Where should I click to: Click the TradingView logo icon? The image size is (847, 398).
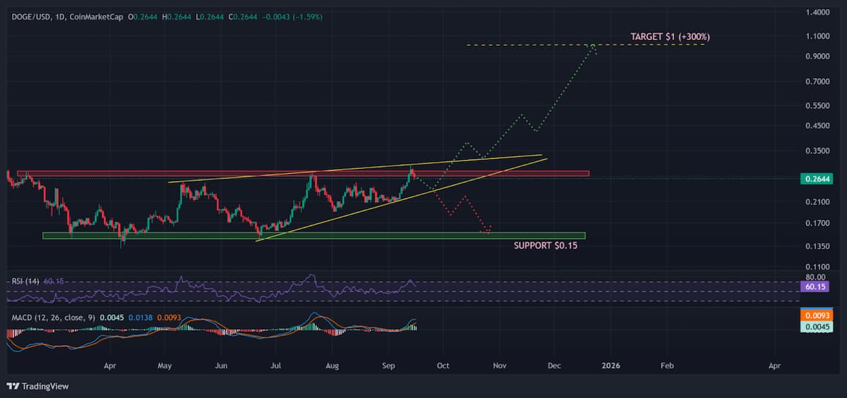tap(12, 386)
